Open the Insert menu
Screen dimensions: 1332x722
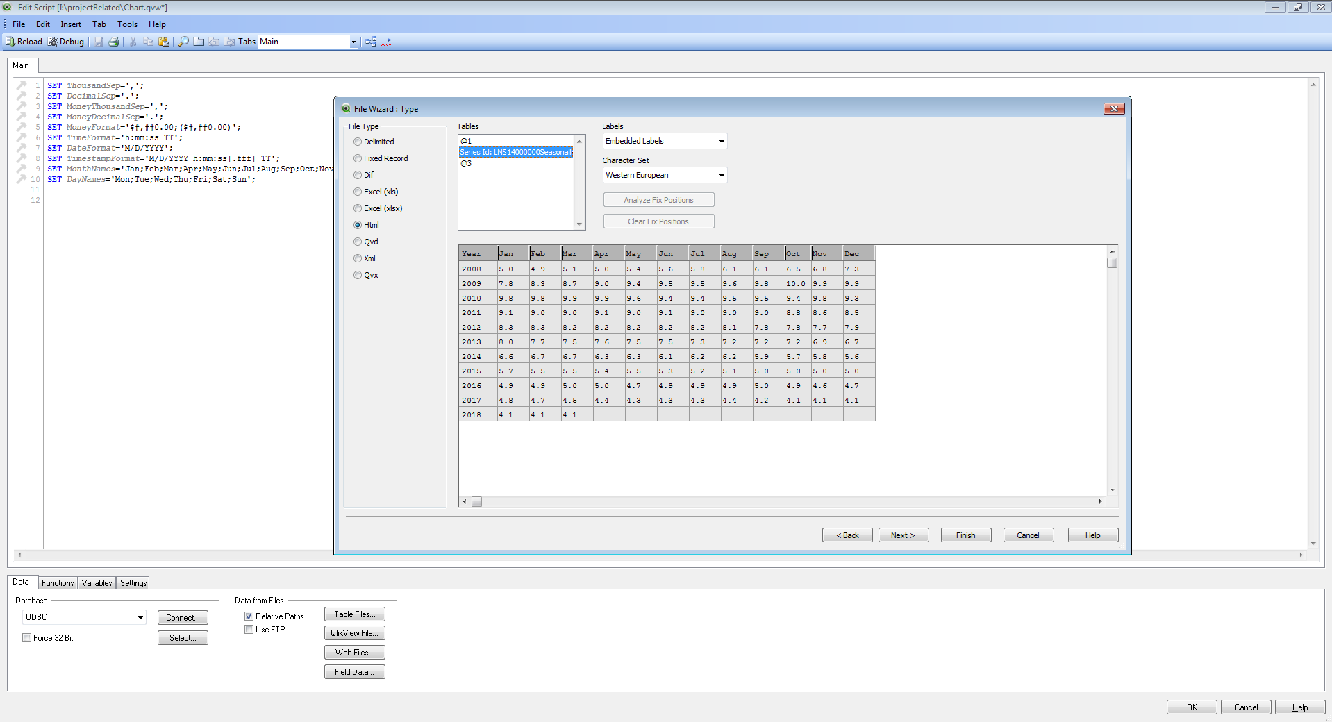coord(71,24)
